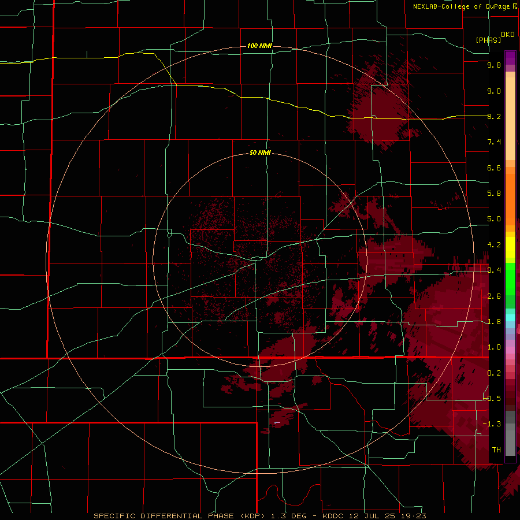
Task: Click the bright green segment of the color bar
Action: pyautogui.click(x=510, y=278)
